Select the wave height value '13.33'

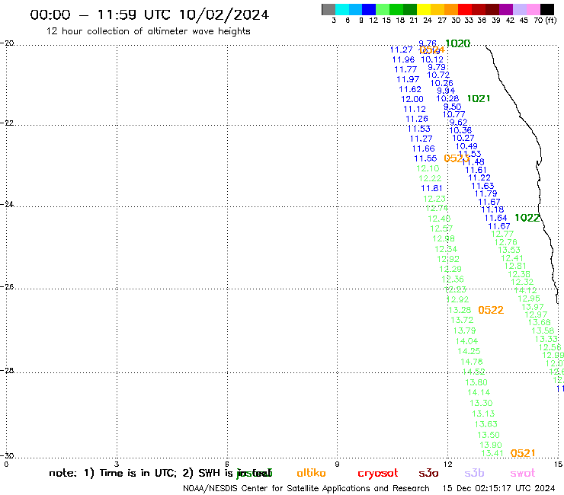click(x=546, y=339)
